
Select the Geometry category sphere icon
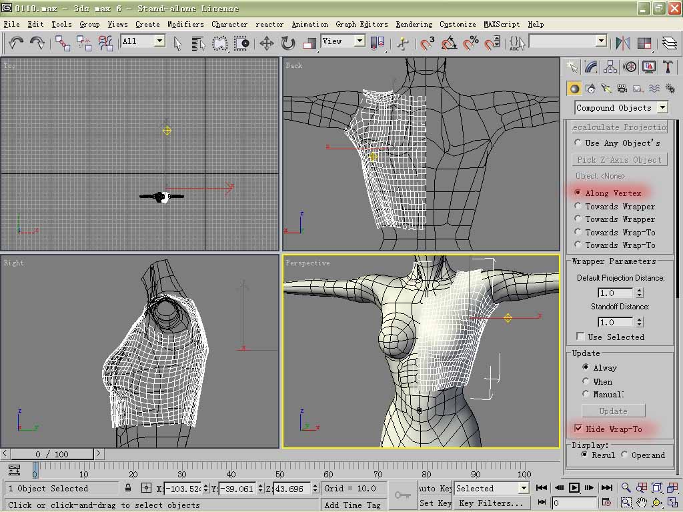pyautogui.click(x=574, y=89)
